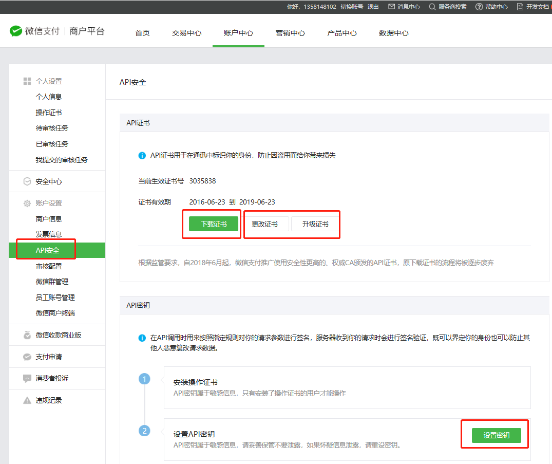Click the blue info icon in API证书 section
Screen dimensions: 552x464
142,155
